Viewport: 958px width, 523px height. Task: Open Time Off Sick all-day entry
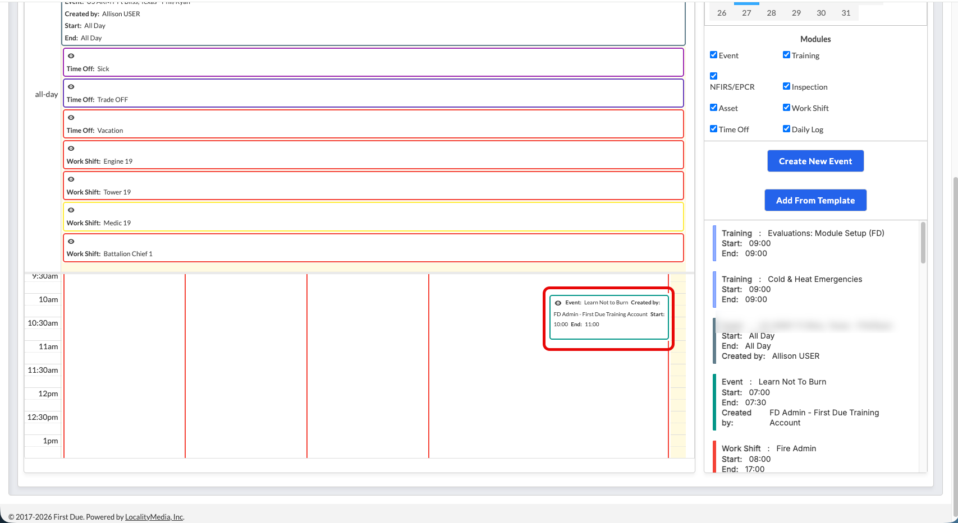(x=373, y=62)
